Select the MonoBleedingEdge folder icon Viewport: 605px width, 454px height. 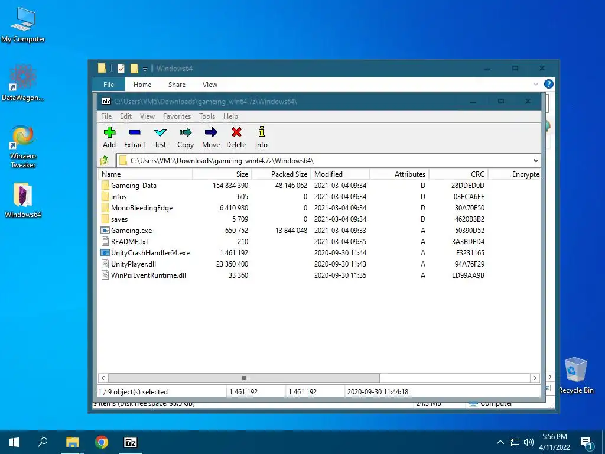tap(105, 207)
